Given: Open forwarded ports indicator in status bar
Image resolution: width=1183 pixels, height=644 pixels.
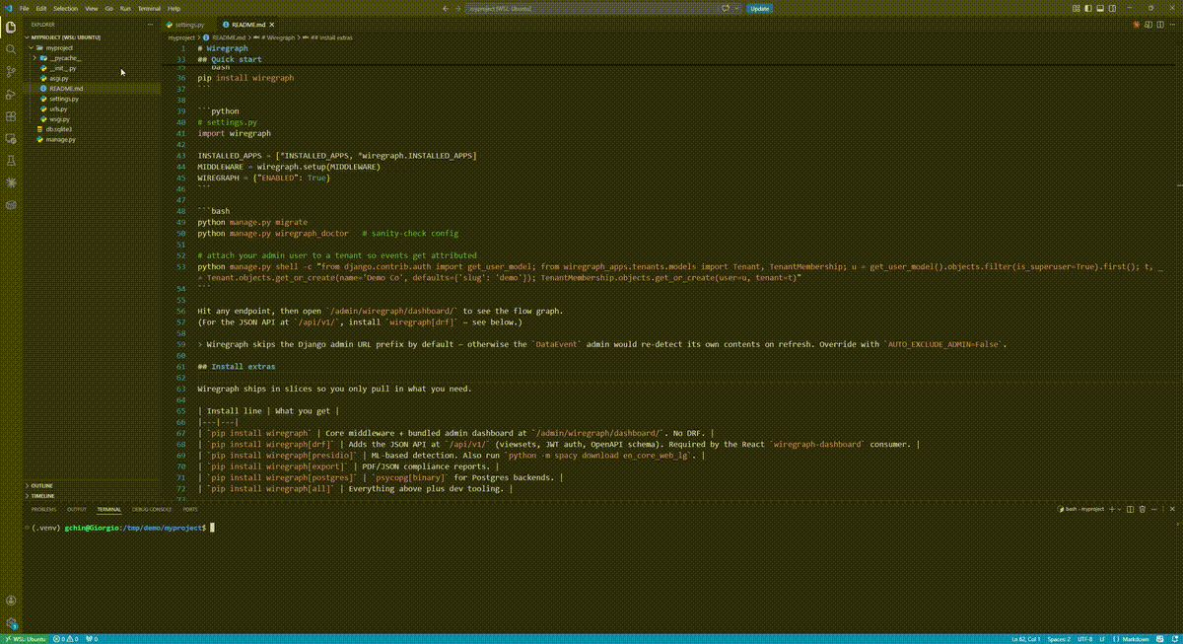Looking at the screenshot, I should pos(92,638).
